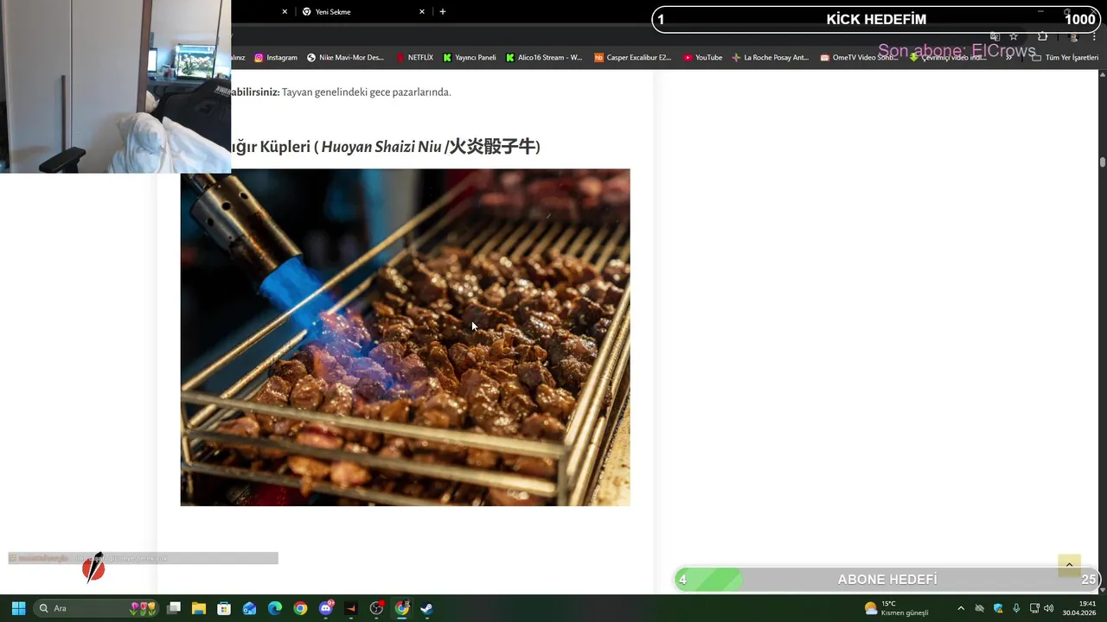Open the YouTube bookmark
Image resolution: width=1107 pixels, height=622 pixels.
click(703, 58)
